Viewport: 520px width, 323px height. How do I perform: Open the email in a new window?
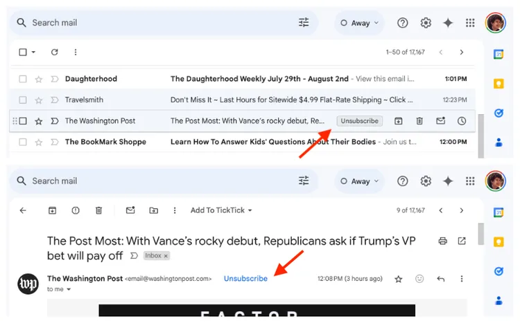(x=462, y=241)
